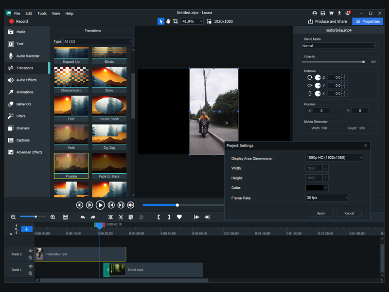This screenshot has width=389, height=292.
Task: Open the Blend Mode dropdown
Action: [x=338, y=45]
